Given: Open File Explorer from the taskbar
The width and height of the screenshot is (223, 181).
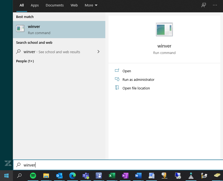Looking at the screenshot, I should (x=46, y=176).
